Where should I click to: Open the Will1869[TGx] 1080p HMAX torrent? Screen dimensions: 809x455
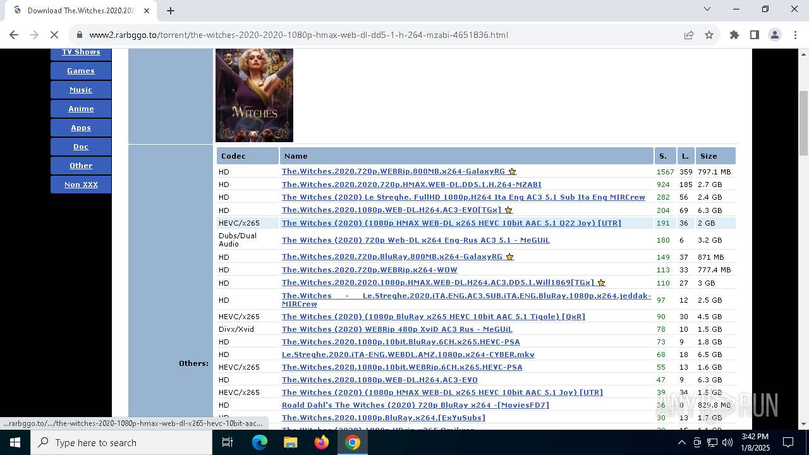[x=438, y=282]
